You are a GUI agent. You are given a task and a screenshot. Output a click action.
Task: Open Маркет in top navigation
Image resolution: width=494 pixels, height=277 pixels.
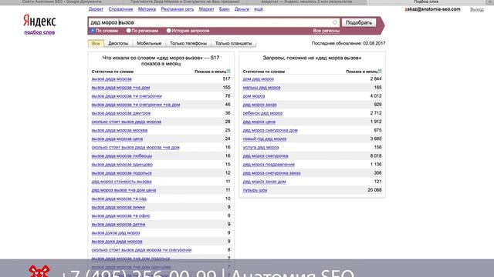pos(206,9)
